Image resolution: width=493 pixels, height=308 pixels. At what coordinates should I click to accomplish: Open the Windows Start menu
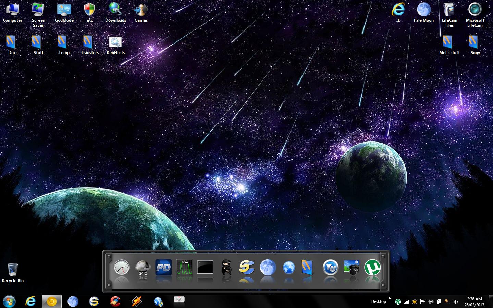pyautogui.click(x=9, y=301)
